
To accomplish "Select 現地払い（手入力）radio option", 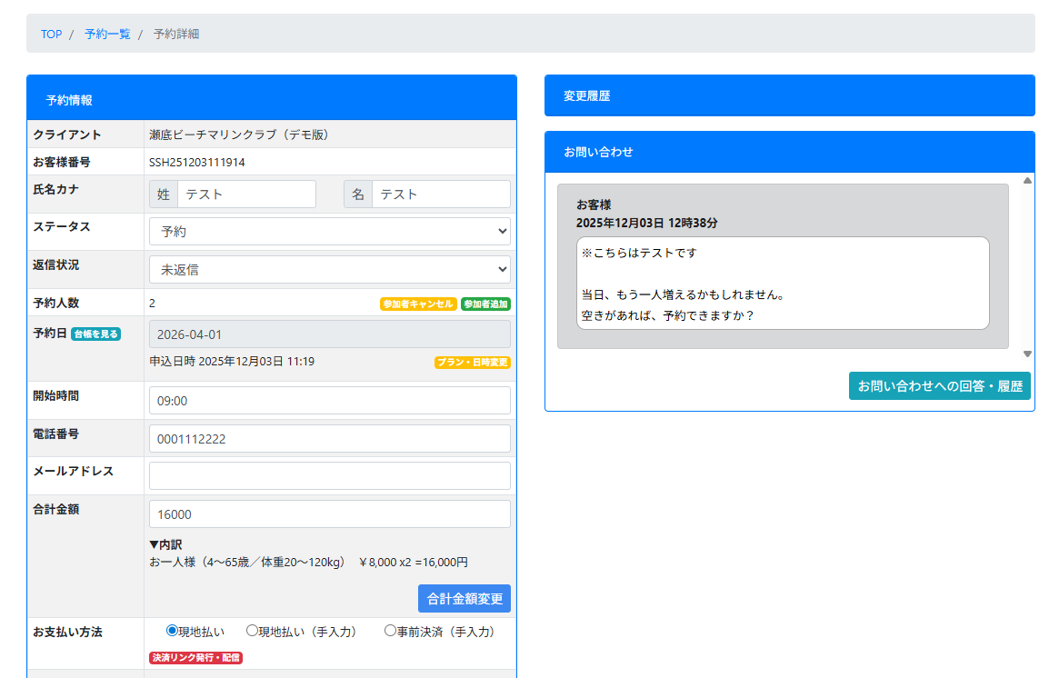I will coord(253,631).
